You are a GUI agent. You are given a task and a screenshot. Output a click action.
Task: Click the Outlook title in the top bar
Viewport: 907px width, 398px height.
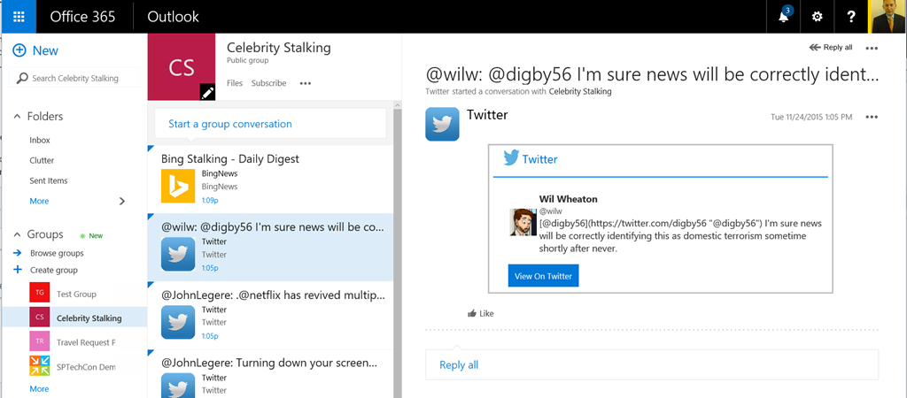[x=173, y=16]
